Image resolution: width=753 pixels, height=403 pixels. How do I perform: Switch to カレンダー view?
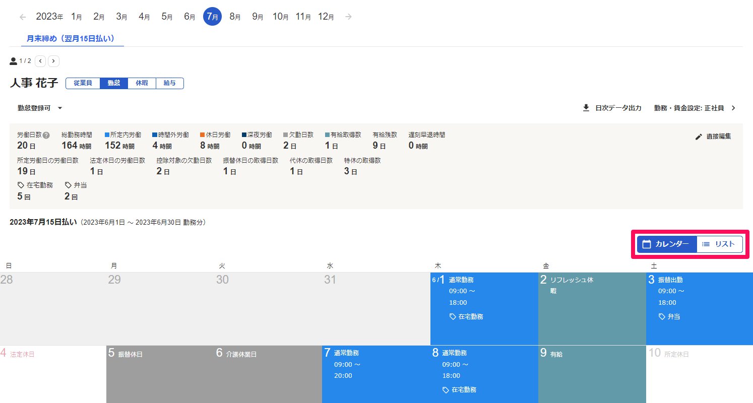click(x=667, y=244)
